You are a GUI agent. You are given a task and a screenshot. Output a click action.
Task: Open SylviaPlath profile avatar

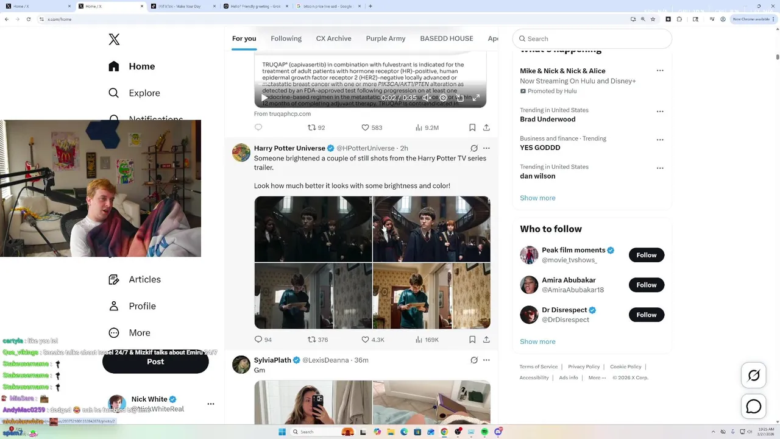point(241,365)
